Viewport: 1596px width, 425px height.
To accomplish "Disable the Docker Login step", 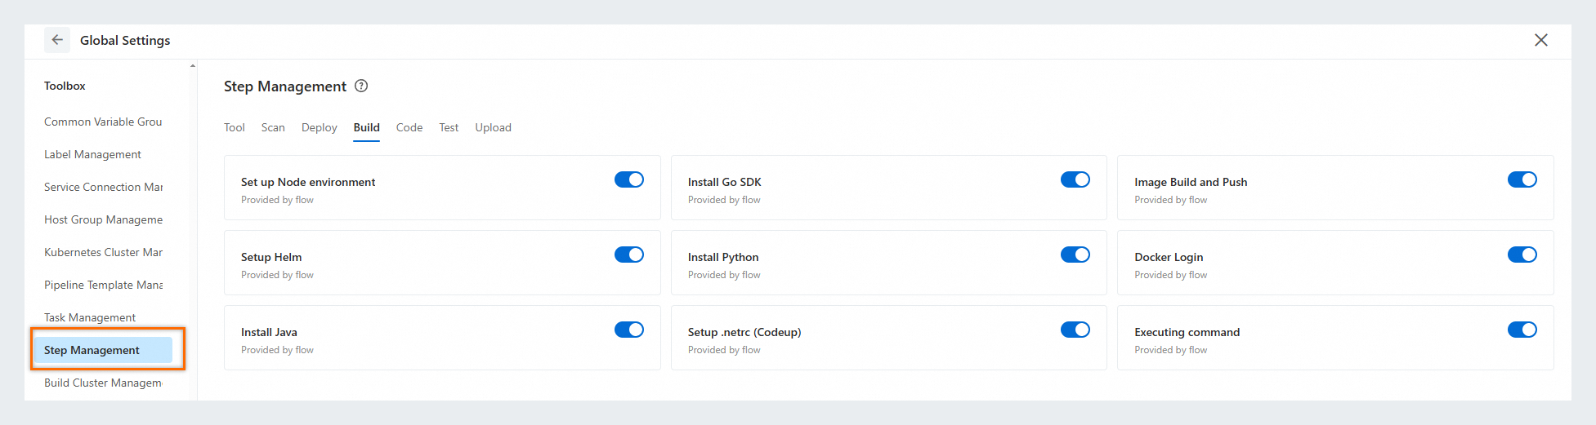I will click(x=1522, y=255).
